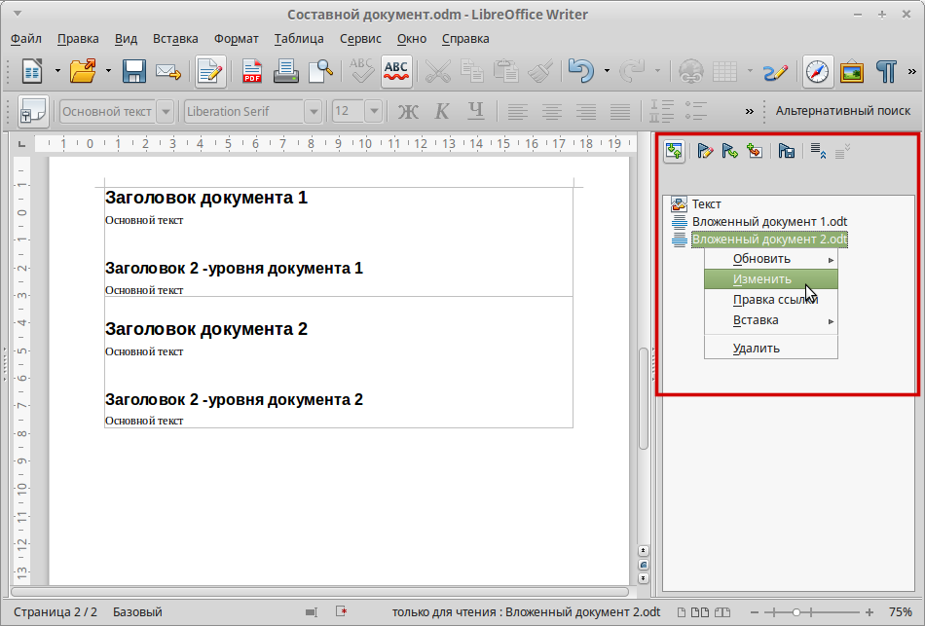Click Navigator Insert icon
This screenshot has height=626, width=925.
click(x=755, y=151)
